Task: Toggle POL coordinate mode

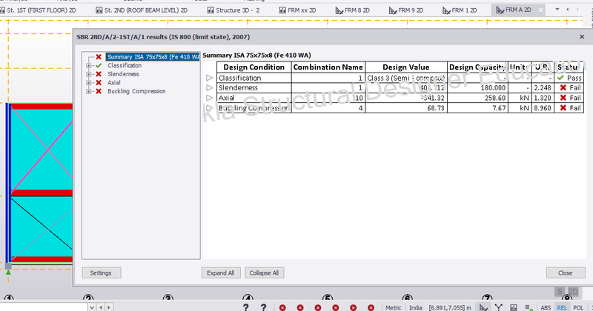Action: pyautogui.click(x=578, y=307)
